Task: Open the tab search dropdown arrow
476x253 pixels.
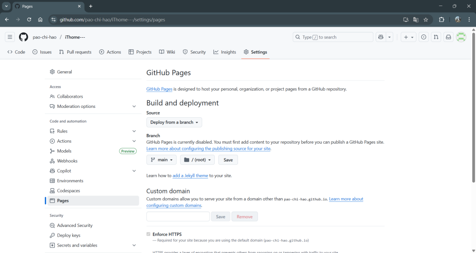Action: click(x=6, y=6)
